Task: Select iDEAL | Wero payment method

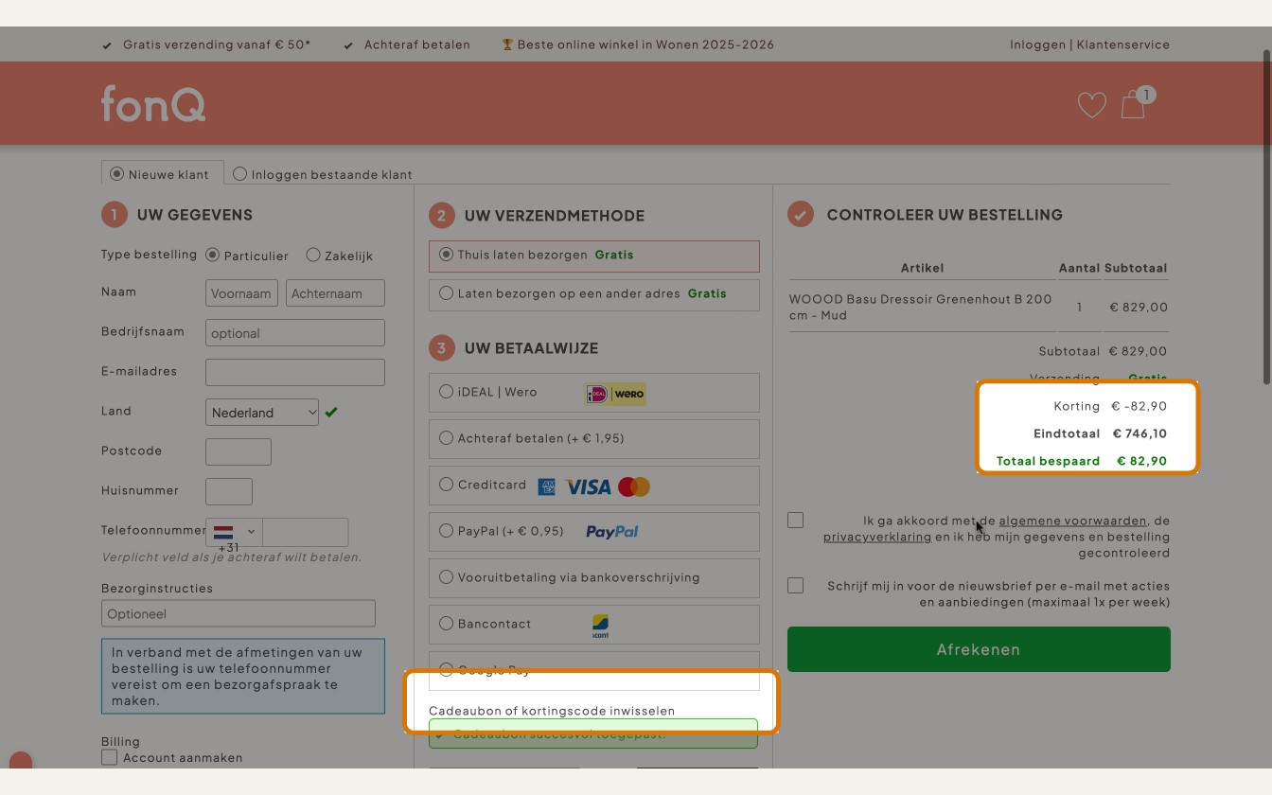Action: 446,392
